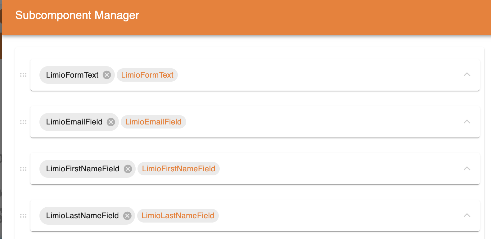Image resolution: width=491 pixels, height=239 pixels.
Task: Click the orange LimioEmailField tag
Action: pos(153,122)
